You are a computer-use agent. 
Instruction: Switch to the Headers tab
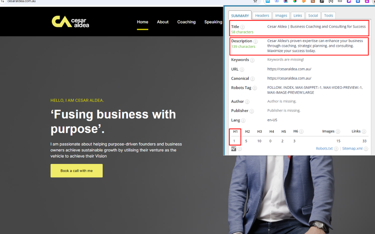tap(262, 15)
